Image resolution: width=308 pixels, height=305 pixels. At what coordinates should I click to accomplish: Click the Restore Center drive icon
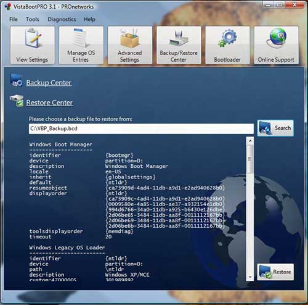17,101
